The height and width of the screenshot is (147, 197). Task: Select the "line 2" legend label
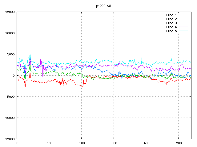coord(171,19)
